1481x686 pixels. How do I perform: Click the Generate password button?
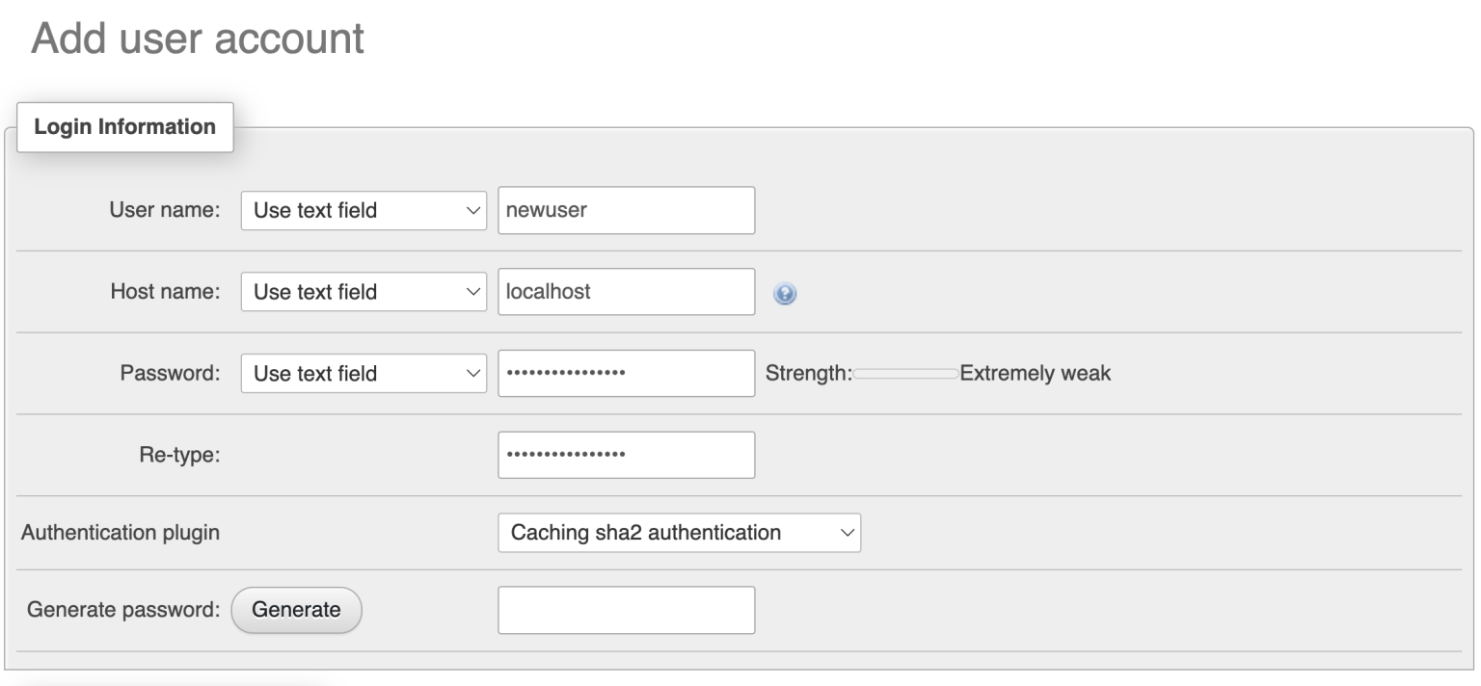(296, 609)
